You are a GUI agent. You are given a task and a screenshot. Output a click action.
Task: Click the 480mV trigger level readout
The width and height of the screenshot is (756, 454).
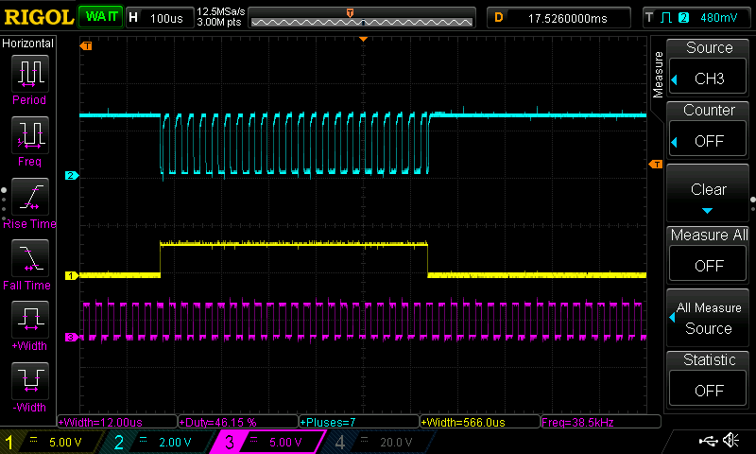(718, 18)
